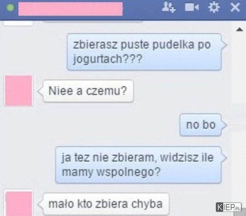Click the partially hidden message bubble at top
Viewport: 246px width, 216px height.
coord(93,21)
